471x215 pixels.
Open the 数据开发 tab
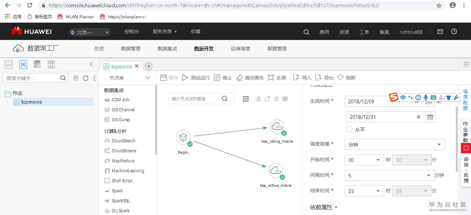click(204, 49)
